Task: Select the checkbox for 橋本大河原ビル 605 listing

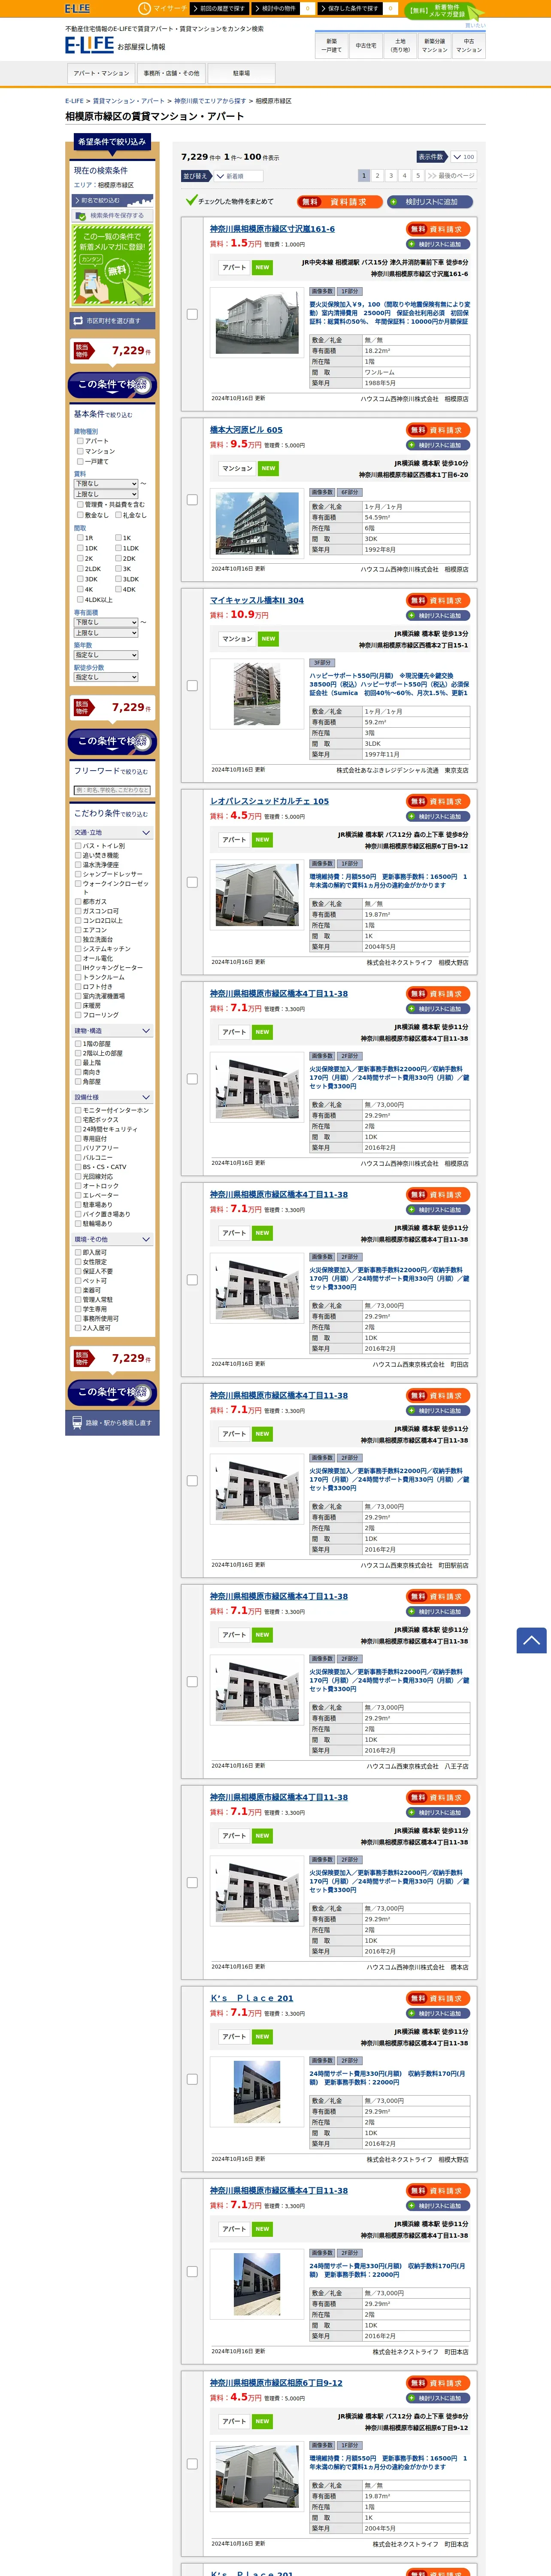Action: (192, 500)
